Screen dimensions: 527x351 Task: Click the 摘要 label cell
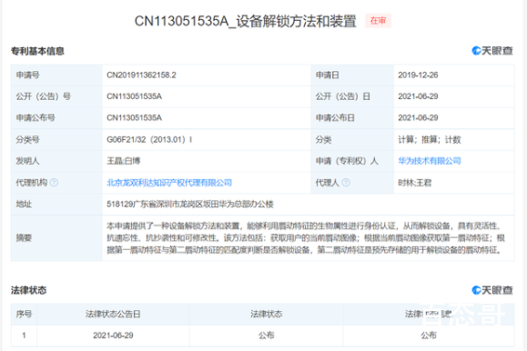click(x=56, y=238)
